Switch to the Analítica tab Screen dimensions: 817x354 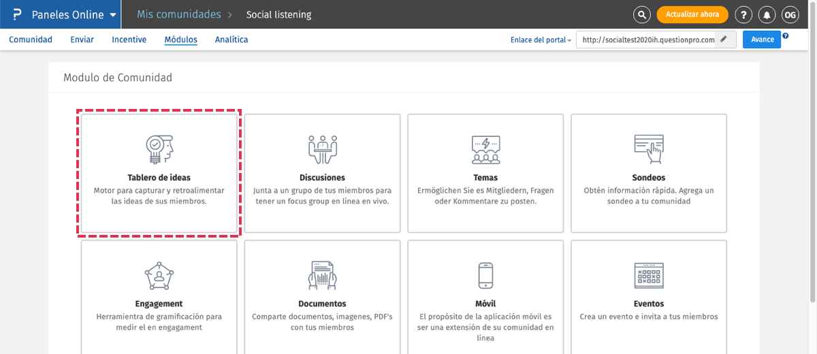coord(231,39)
